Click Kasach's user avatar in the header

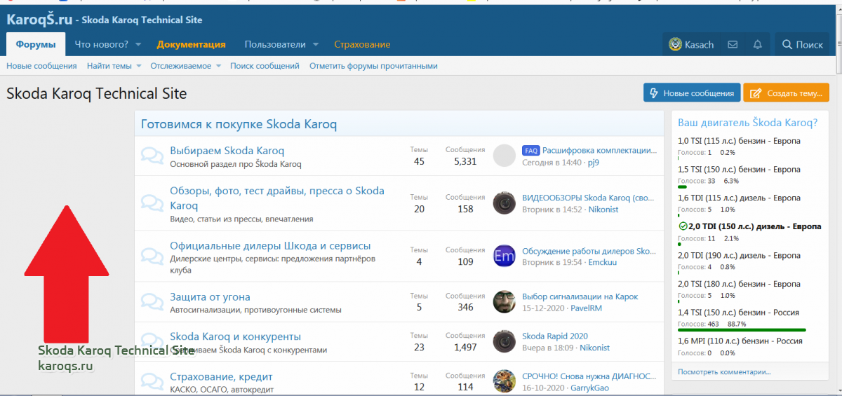tap(675, 45)
